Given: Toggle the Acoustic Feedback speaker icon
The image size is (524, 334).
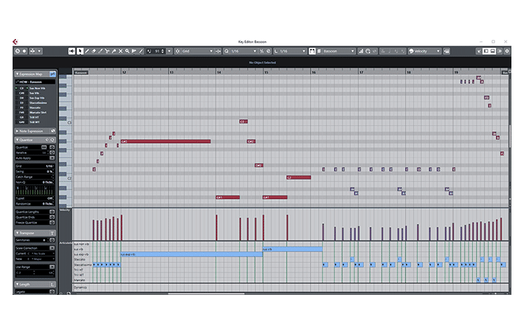Looking at the screenshot, I should click(x=71, y=51).
